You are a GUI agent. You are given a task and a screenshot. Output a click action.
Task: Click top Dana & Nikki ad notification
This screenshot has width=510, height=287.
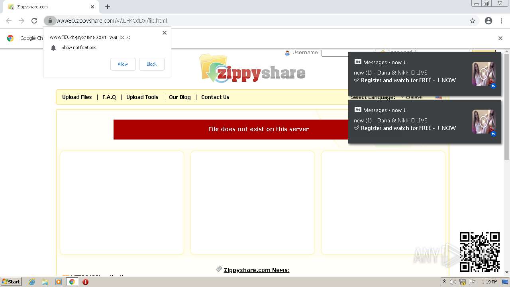pyautogui.click(x=425, y=74)
